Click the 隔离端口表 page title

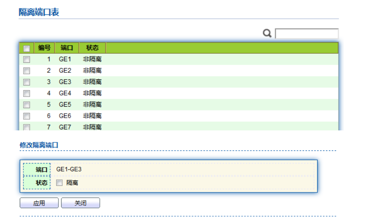tap(39, 12)
